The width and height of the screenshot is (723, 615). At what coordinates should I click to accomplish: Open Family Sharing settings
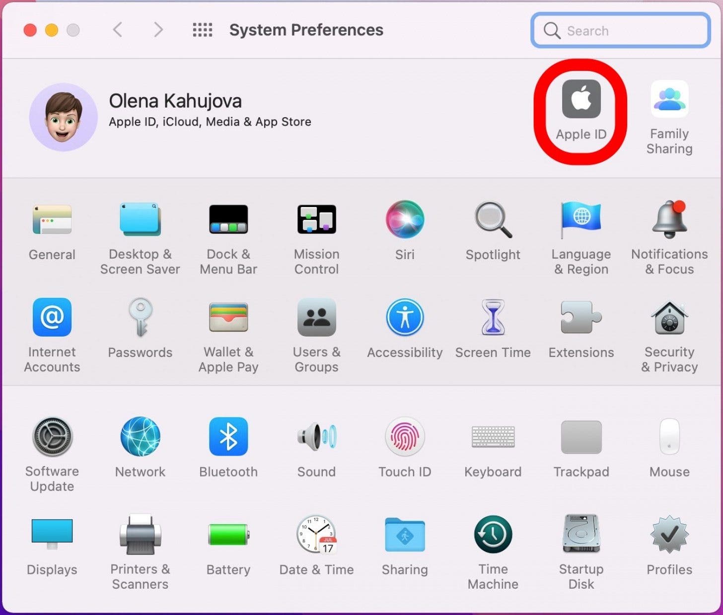669,100
